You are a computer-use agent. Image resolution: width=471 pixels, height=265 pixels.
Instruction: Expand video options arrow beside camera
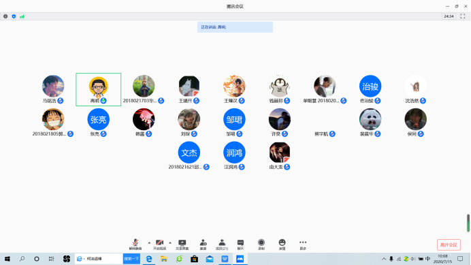170,243
